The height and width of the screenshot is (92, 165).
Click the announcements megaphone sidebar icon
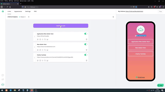[3, 79]
